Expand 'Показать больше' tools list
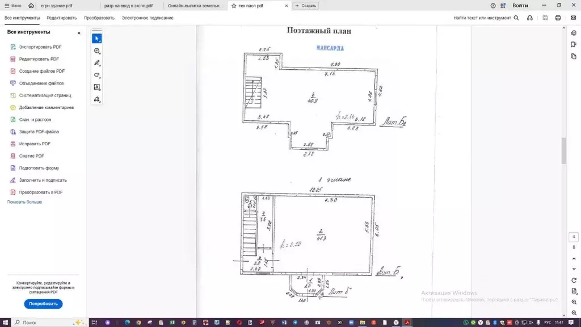Screen dimensions: 581x327 point(24,202)
